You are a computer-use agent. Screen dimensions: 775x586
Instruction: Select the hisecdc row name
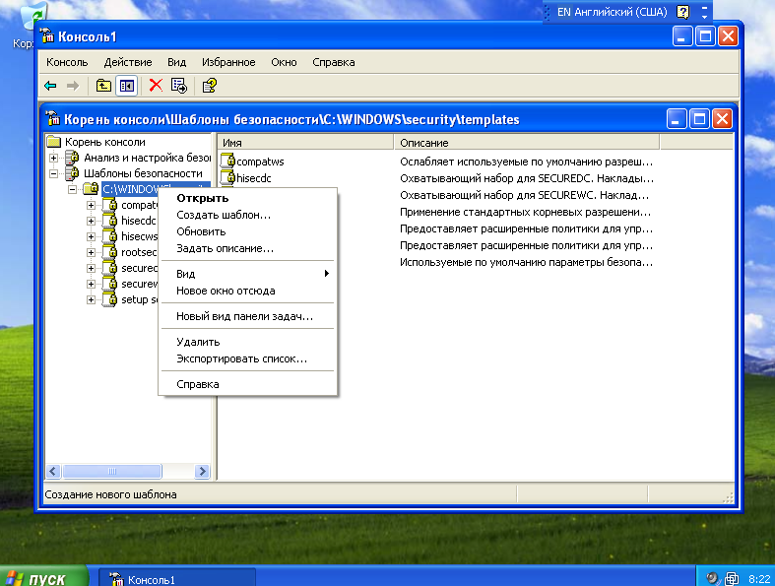coord(253,178)
